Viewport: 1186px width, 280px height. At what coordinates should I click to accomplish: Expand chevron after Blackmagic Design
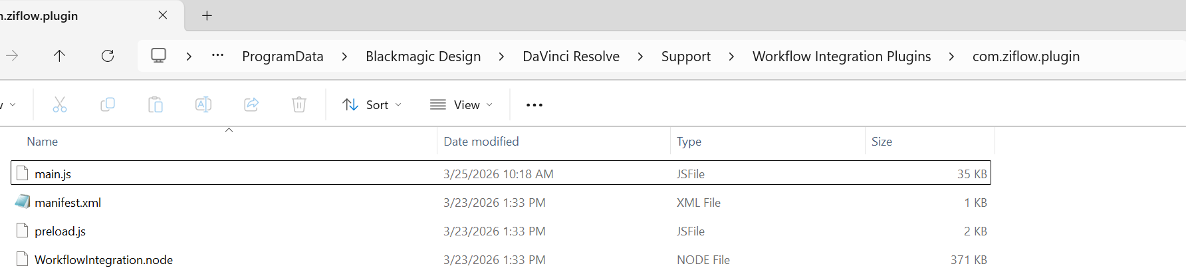pyautogui.click(x=501, y=57)
